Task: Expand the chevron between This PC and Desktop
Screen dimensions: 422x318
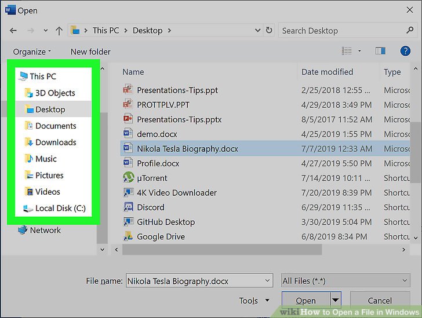Action: [x=126, y=30]
